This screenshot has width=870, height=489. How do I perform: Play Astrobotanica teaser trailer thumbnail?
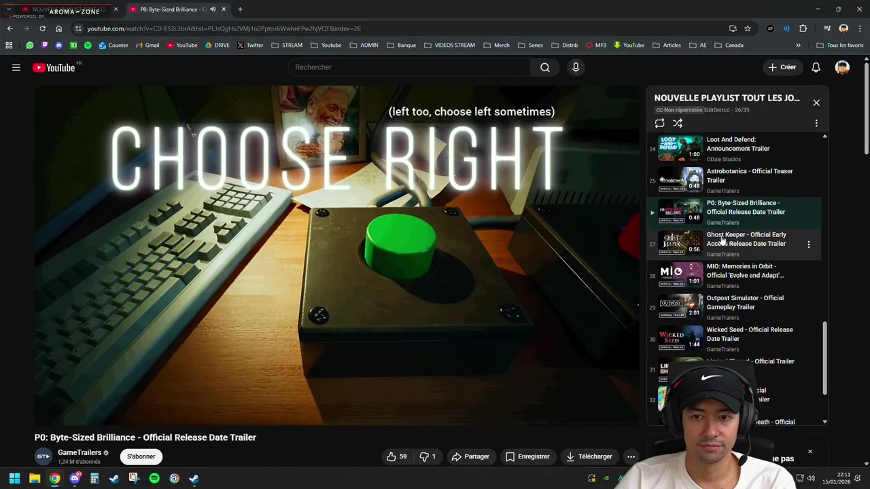(x=680, y=180)
